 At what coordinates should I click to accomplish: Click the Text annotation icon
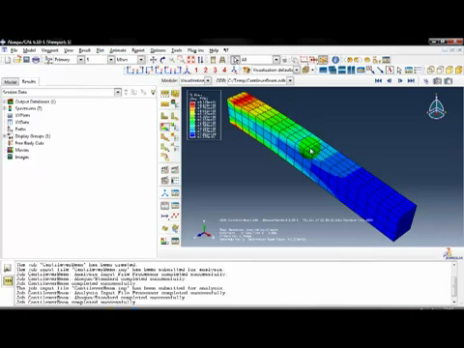(x=390, y=70)
